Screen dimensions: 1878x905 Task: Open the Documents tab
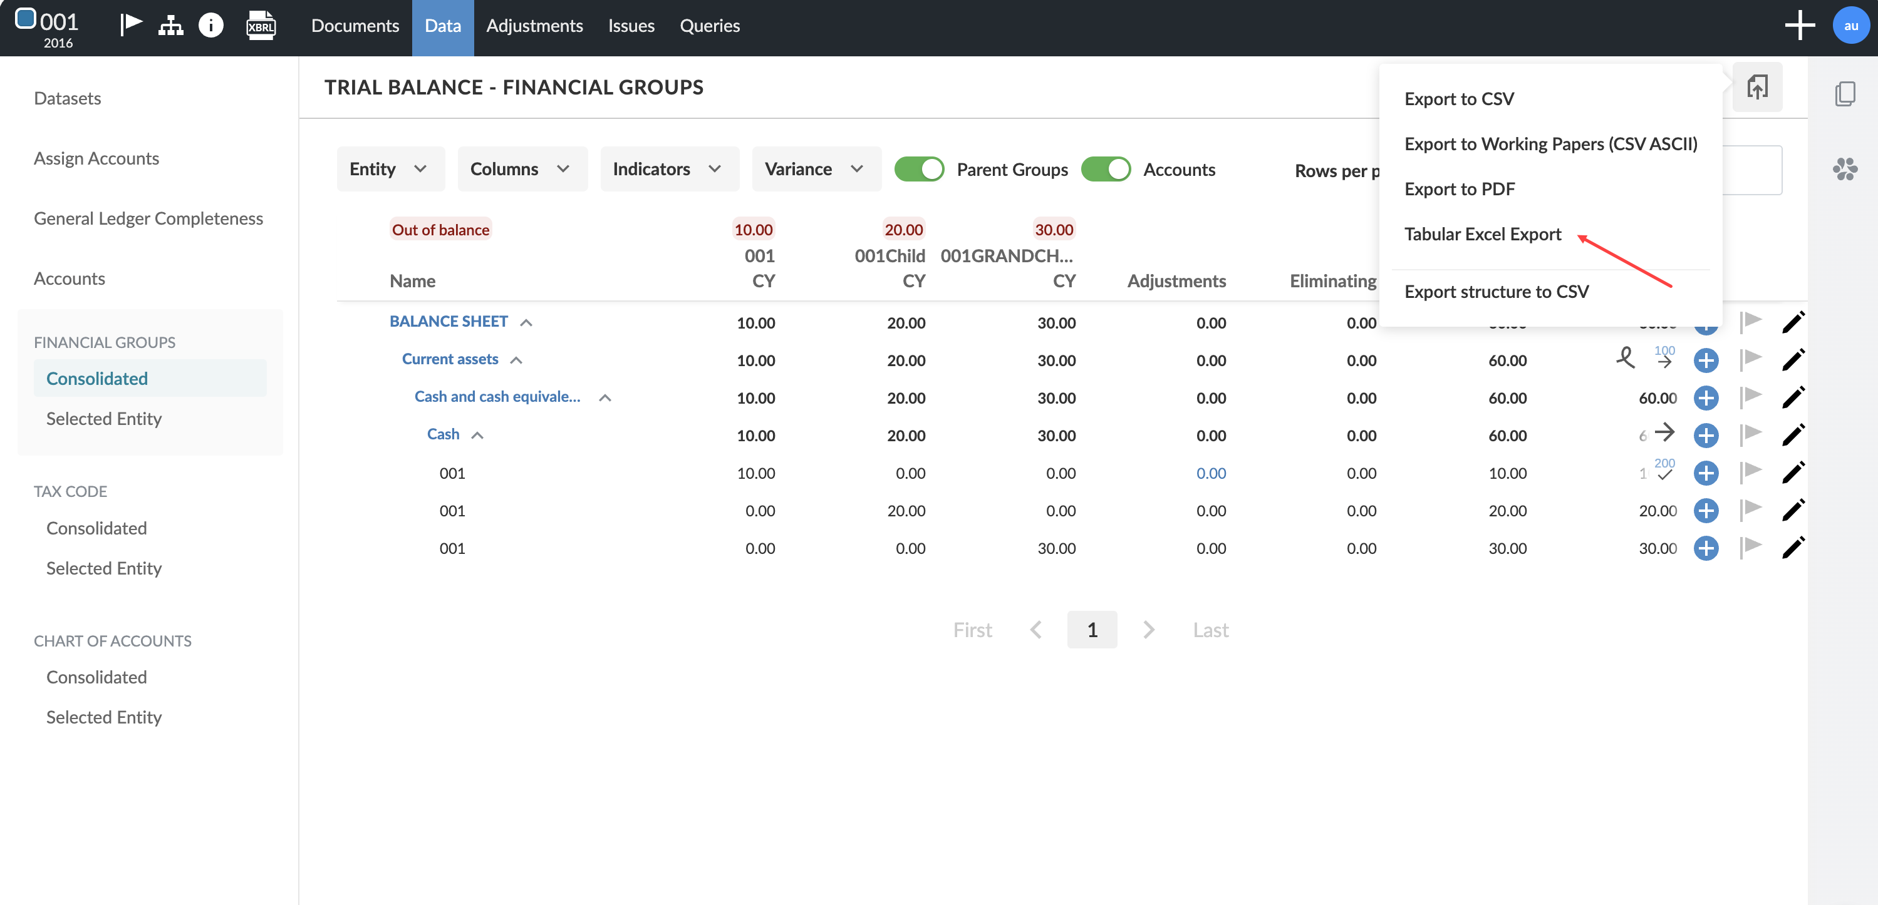coord(355,26)
